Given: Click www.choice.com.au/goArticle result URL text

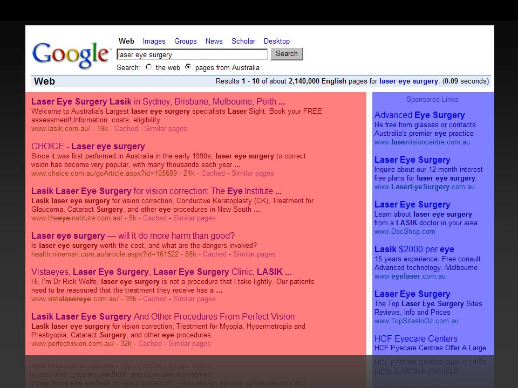Looking at the screenshot, I should point(104,173).
